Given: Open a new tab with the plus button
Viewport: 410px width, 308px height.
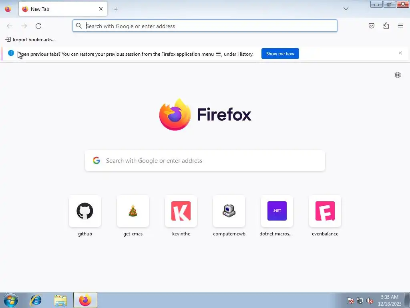Looking at the screenshot, I should pos(116,9).
